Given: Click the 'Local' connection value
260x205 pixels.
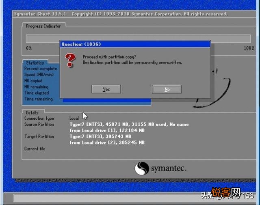Looking at the screenshot, I should [74, 118].
